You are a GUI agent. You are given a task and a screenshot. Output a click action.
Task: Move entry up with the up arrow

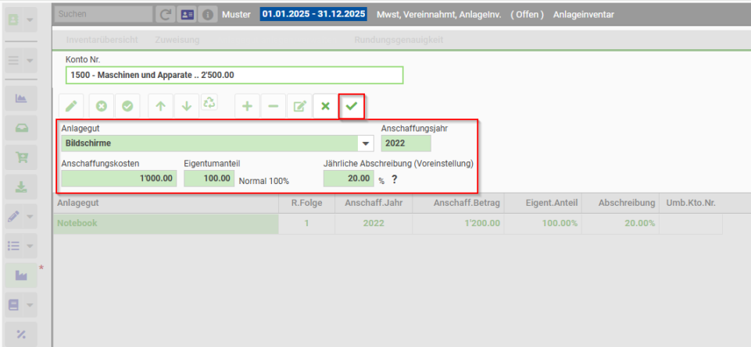(161, 106)
